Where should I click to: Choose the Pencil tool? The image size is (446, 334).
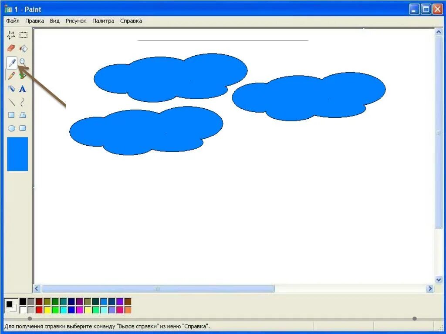point(11,76)
